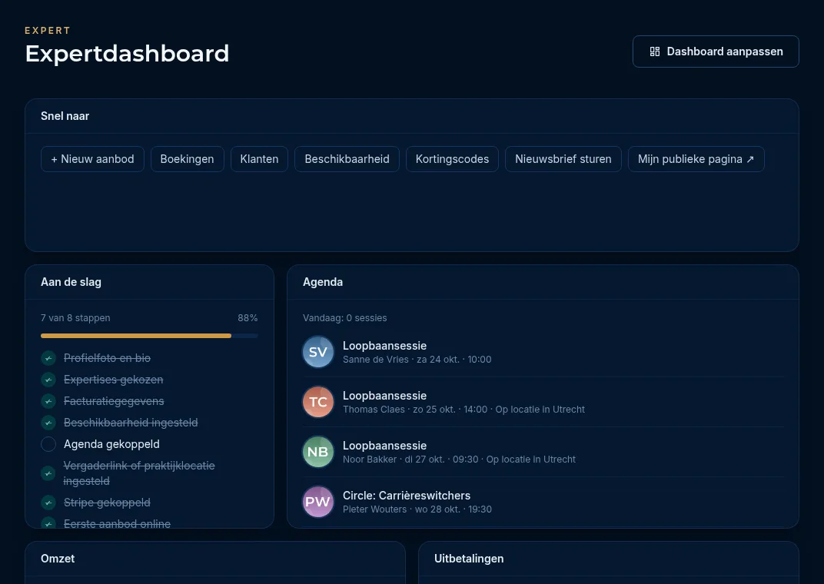Toggle the Profielfoto en bio checkmark
Image resolution: width=824 pixels, height=584 pixels.
pyautogui.click(x=48, y=358)
